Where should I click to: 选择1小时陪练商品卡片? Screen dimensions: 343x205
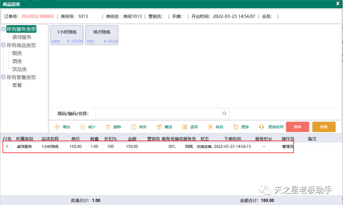coord(67,35)
